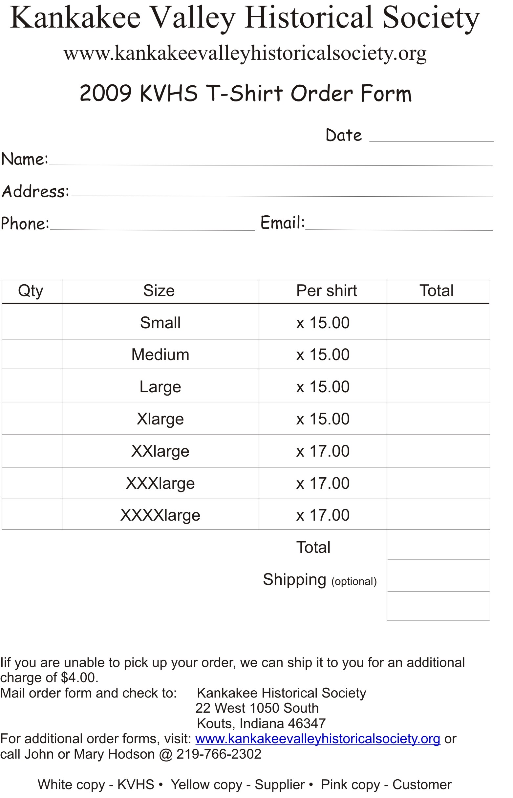Viewport: 513px width, 798px height.
Task: Click the Qty cell for XXXXlarge
Action: pos(32,514)
